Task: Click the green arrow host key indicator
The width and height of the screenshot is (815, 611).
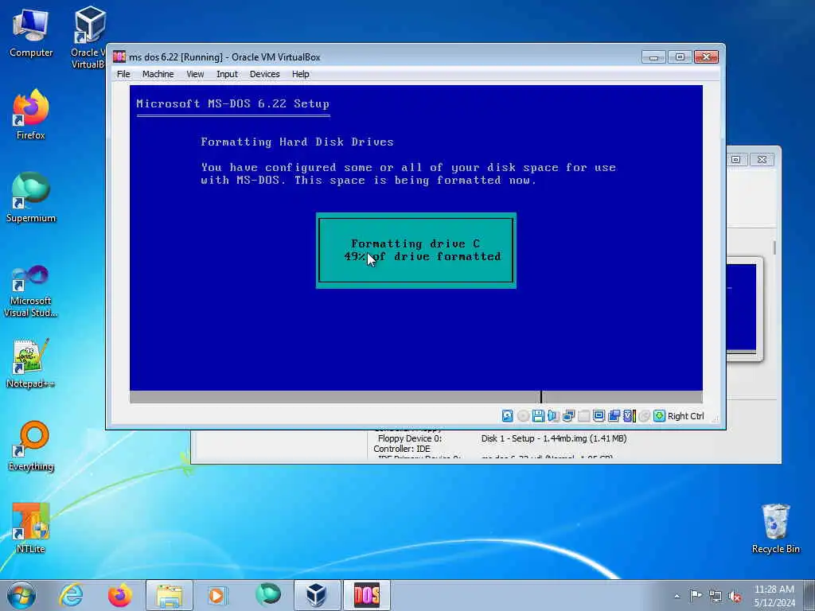Action: (x=659, y=415)
